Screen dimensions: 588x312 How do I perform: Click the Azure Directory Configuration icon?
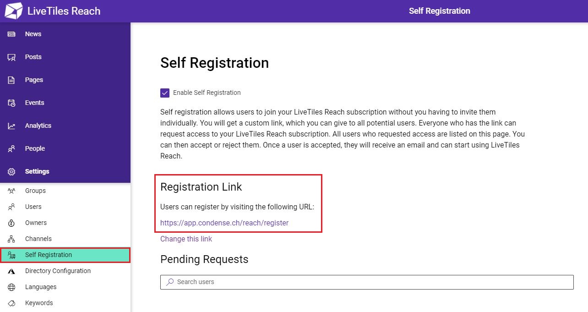11,271
